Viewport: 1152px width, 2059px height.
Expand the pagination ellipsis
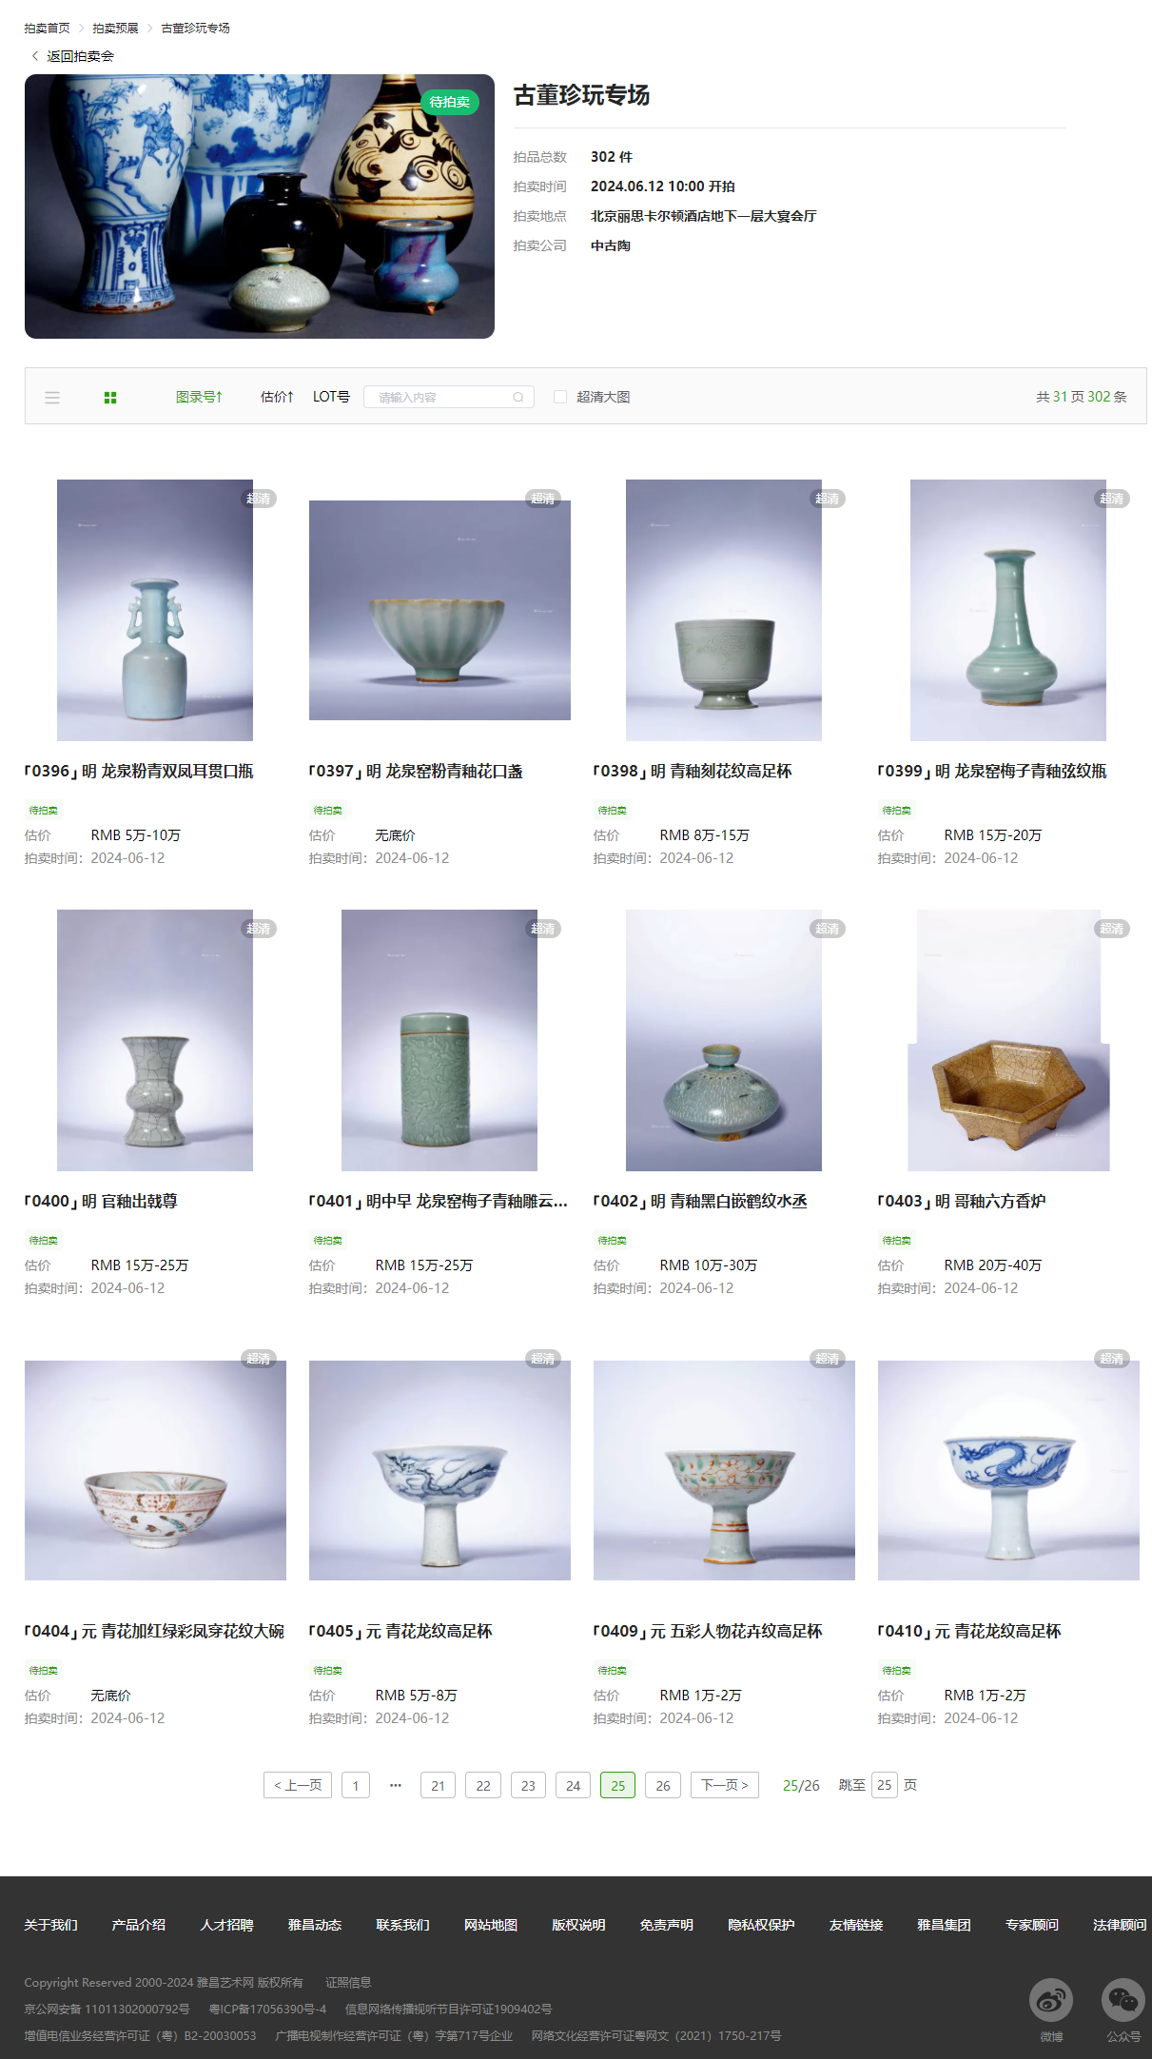pyautogui.click(x=396, y=1785)
